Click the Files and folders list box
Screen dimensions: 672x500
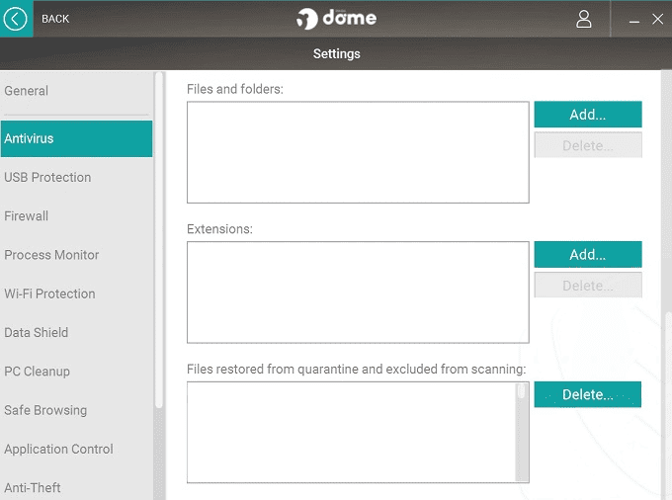(358, 152)
